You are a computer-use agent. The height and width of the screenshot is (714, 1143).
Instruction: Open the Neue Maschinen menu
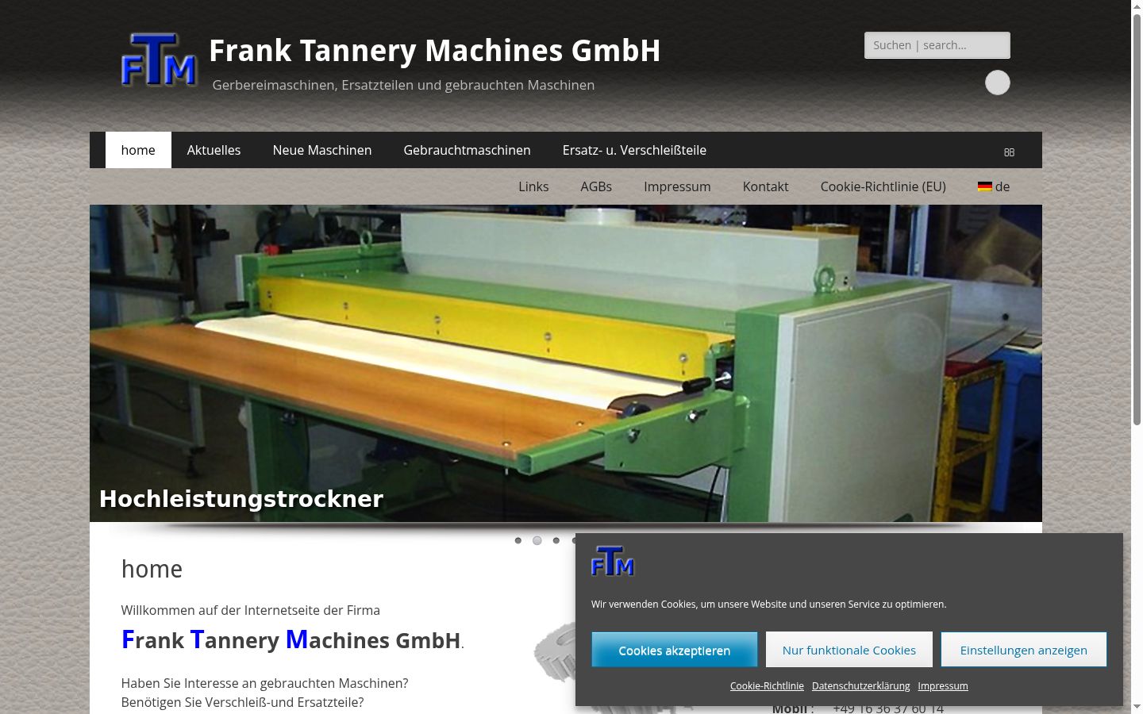point(322,150)
